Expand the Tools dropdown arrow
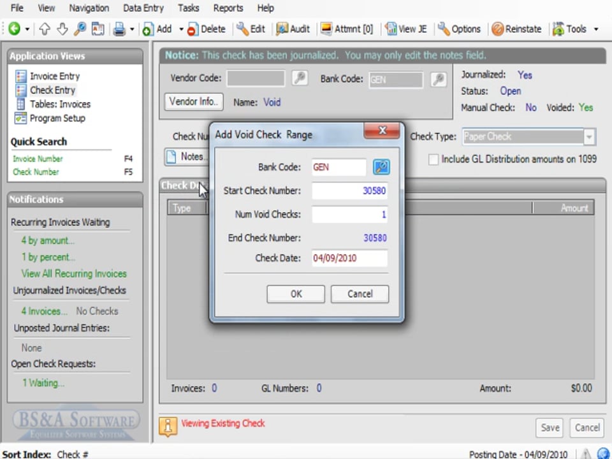Image resolution: width=612 pixels, height=459 pixels. coord(596,29)
